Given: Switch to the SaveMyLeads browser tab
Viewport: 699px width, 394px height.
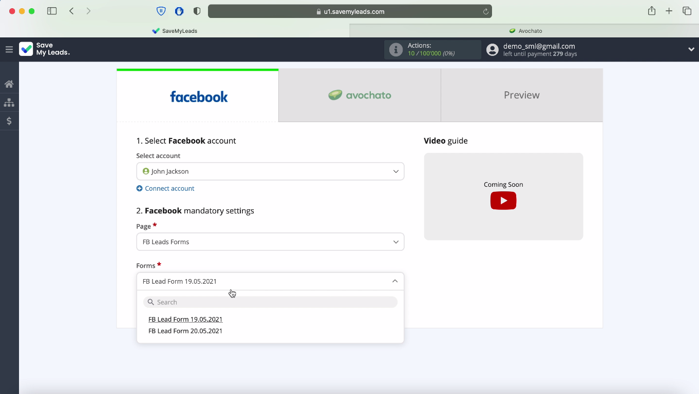Looking at the screenshot, I should 175,31.
